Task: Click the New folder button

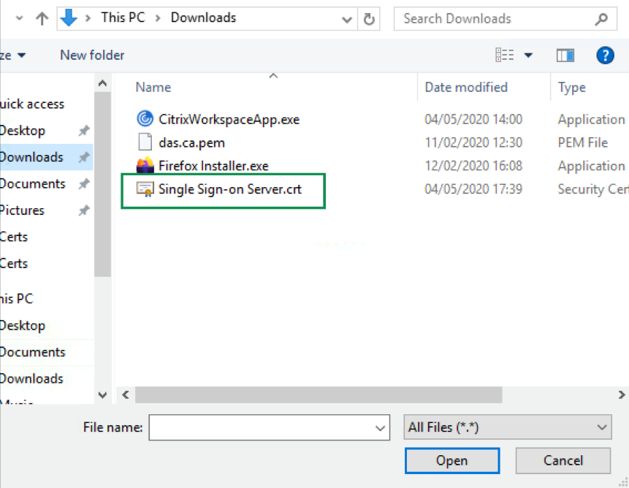Action: point(92,55)
